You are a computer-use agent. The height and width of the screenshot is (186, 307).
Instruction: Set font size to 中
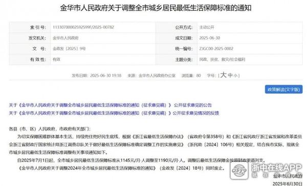[230, 75]
